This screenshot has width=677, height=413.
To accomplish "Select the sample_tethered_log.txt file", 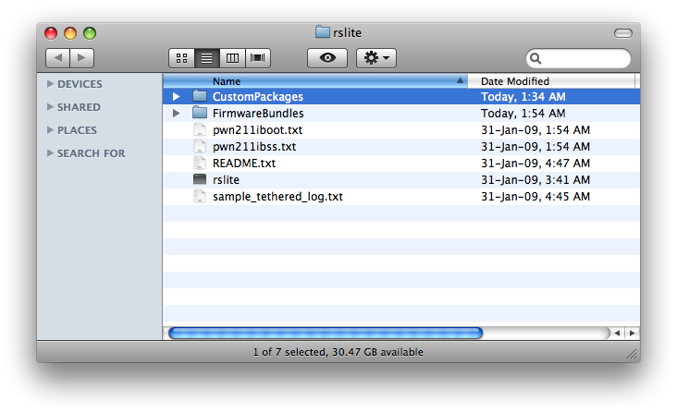I will [277, 197].
